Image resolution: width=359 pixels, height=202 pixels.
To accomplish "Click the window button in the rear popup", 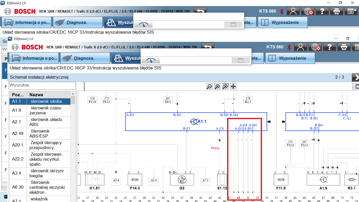I will click(233, 25).
